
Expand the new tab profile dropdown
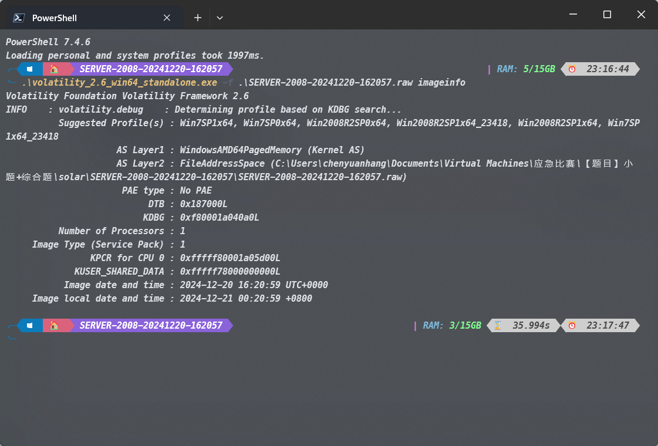[220, 18]
